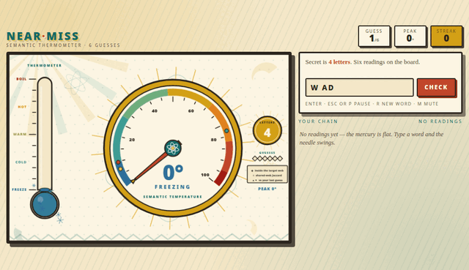The height and width of the screenshot is (270, 469).
Task: Click the gauge number 40
Action: coord(155,110)
